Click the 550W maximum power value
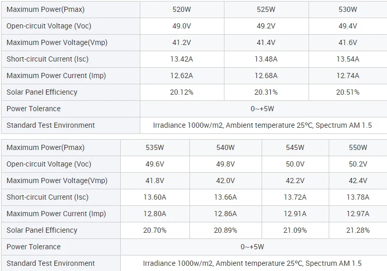Screen dimensions: 387x271 358,147
